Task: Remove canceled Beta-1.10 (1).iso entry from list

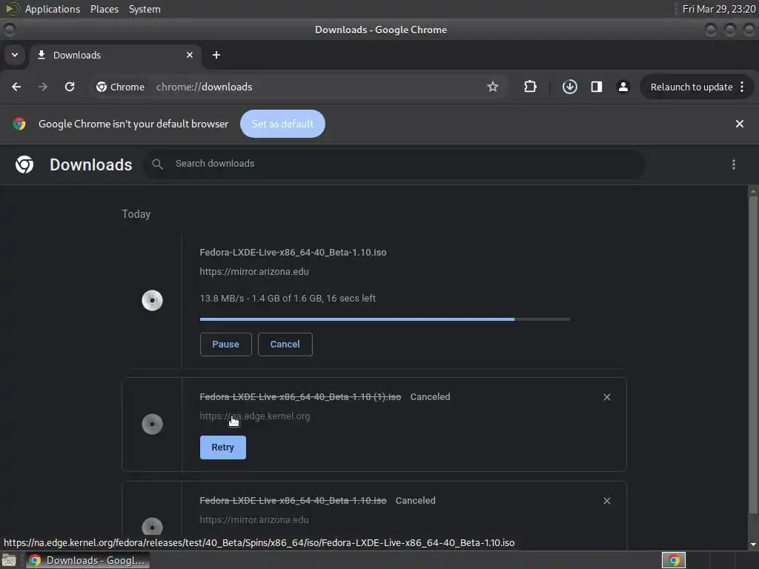Action: 607,397
